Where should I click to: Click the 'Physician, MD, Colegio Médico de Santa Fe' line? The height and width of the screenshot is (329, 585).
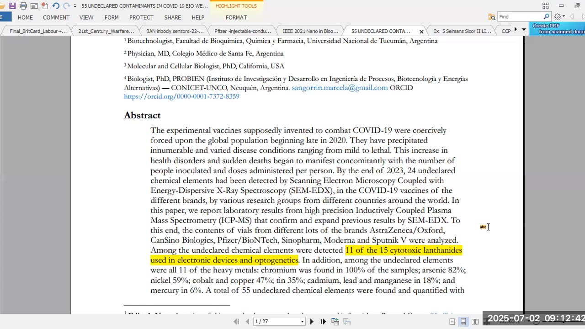(204, 53)
